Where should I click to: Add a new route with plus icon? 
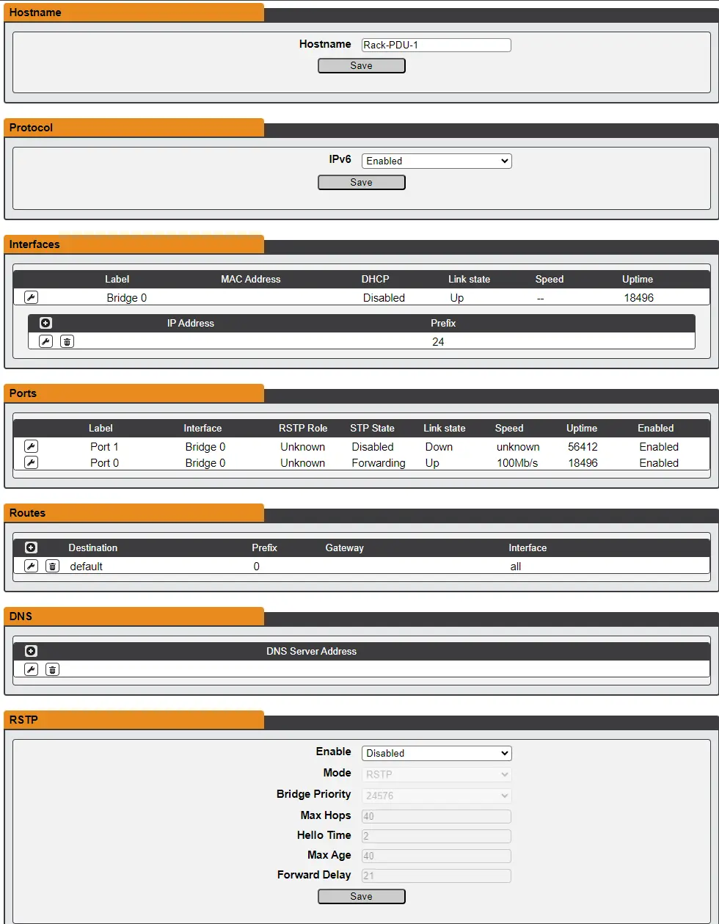pyautogui.click(x=31, y=548)
